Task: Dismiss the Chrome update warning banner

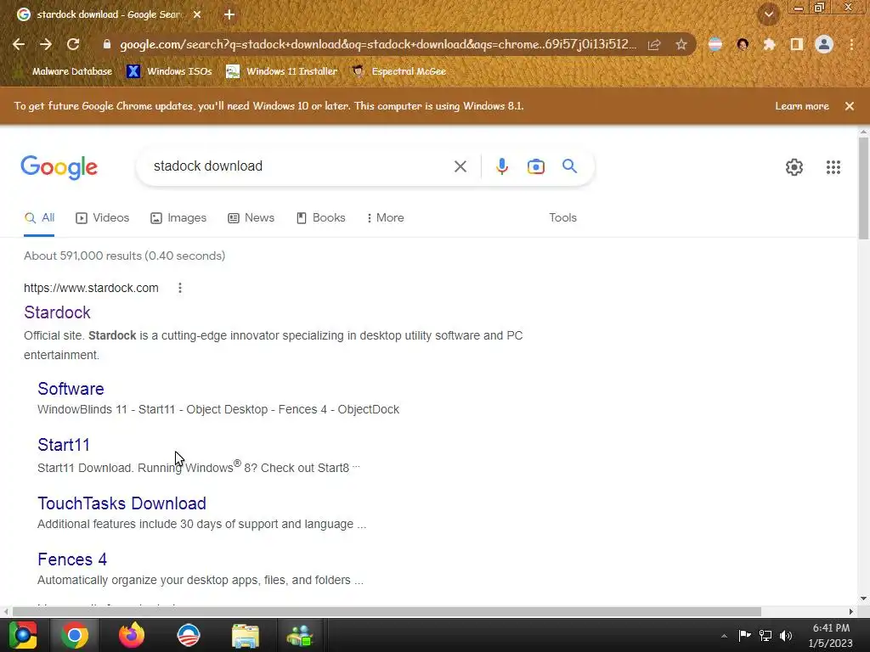Action: click(849, 106)
